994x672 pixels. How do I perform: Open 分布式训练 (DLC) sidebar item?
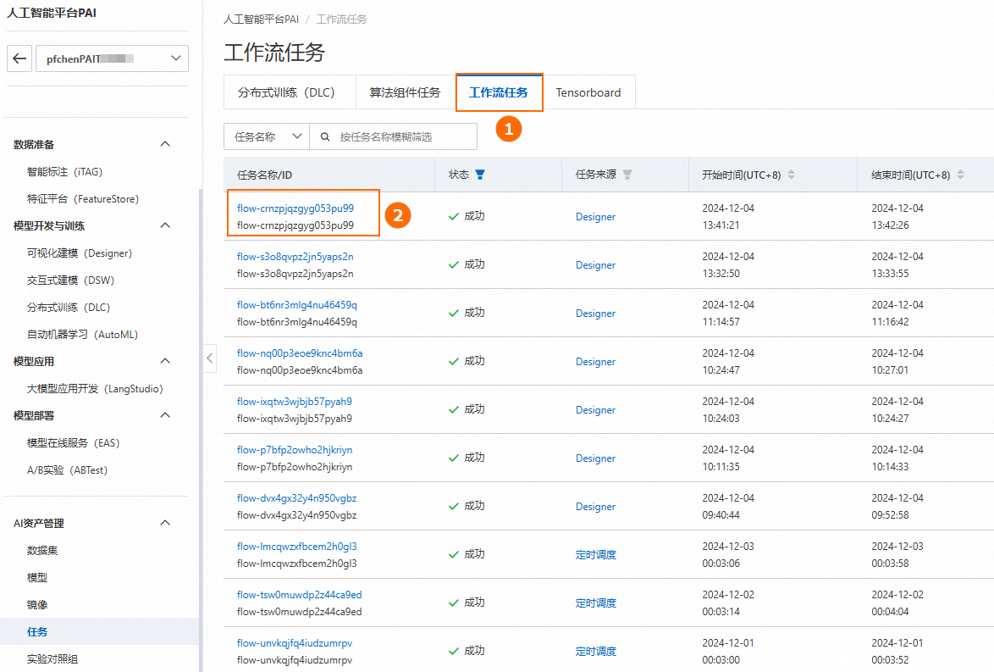coord(69,307)
